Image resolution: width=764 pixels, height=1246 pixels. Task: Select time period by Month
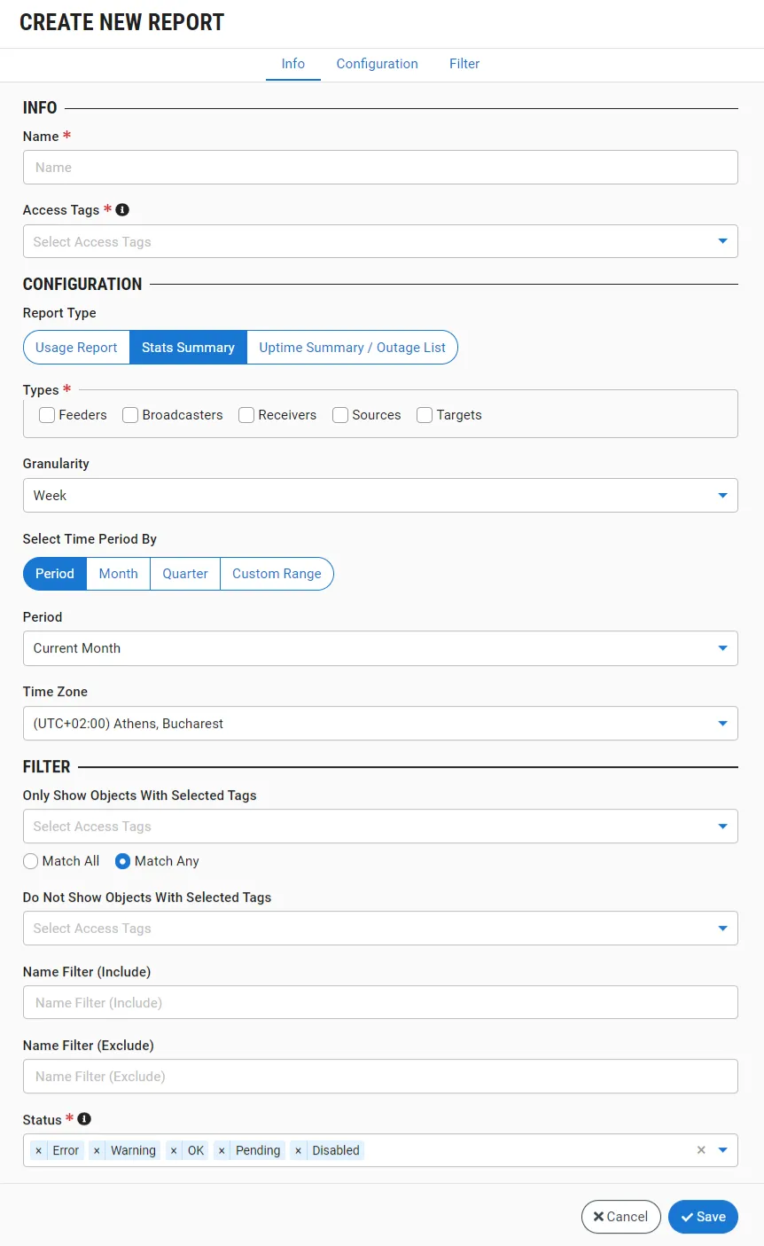point(119,574)
